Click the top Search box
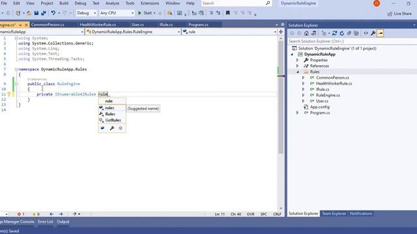This screenshot has width=417, height=234. (x=237, y=3)
